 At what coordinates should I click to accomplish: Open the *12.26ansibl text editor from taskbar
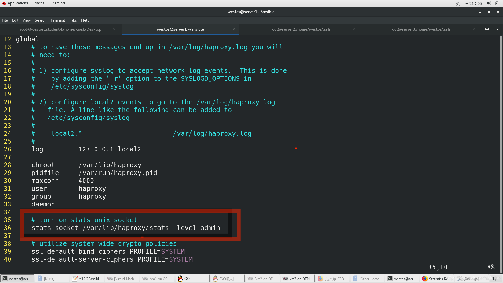pyautogui.click(x=87, y=279)
